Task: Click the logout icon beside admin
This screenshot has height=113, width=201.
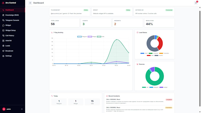Action: click(x=22, y=109)
